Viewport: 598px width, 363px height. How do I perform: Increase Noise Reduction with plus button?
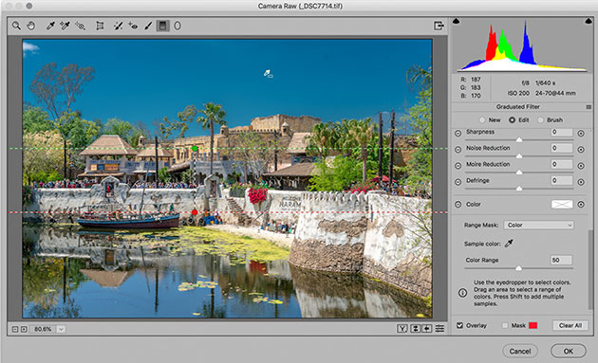581,150
